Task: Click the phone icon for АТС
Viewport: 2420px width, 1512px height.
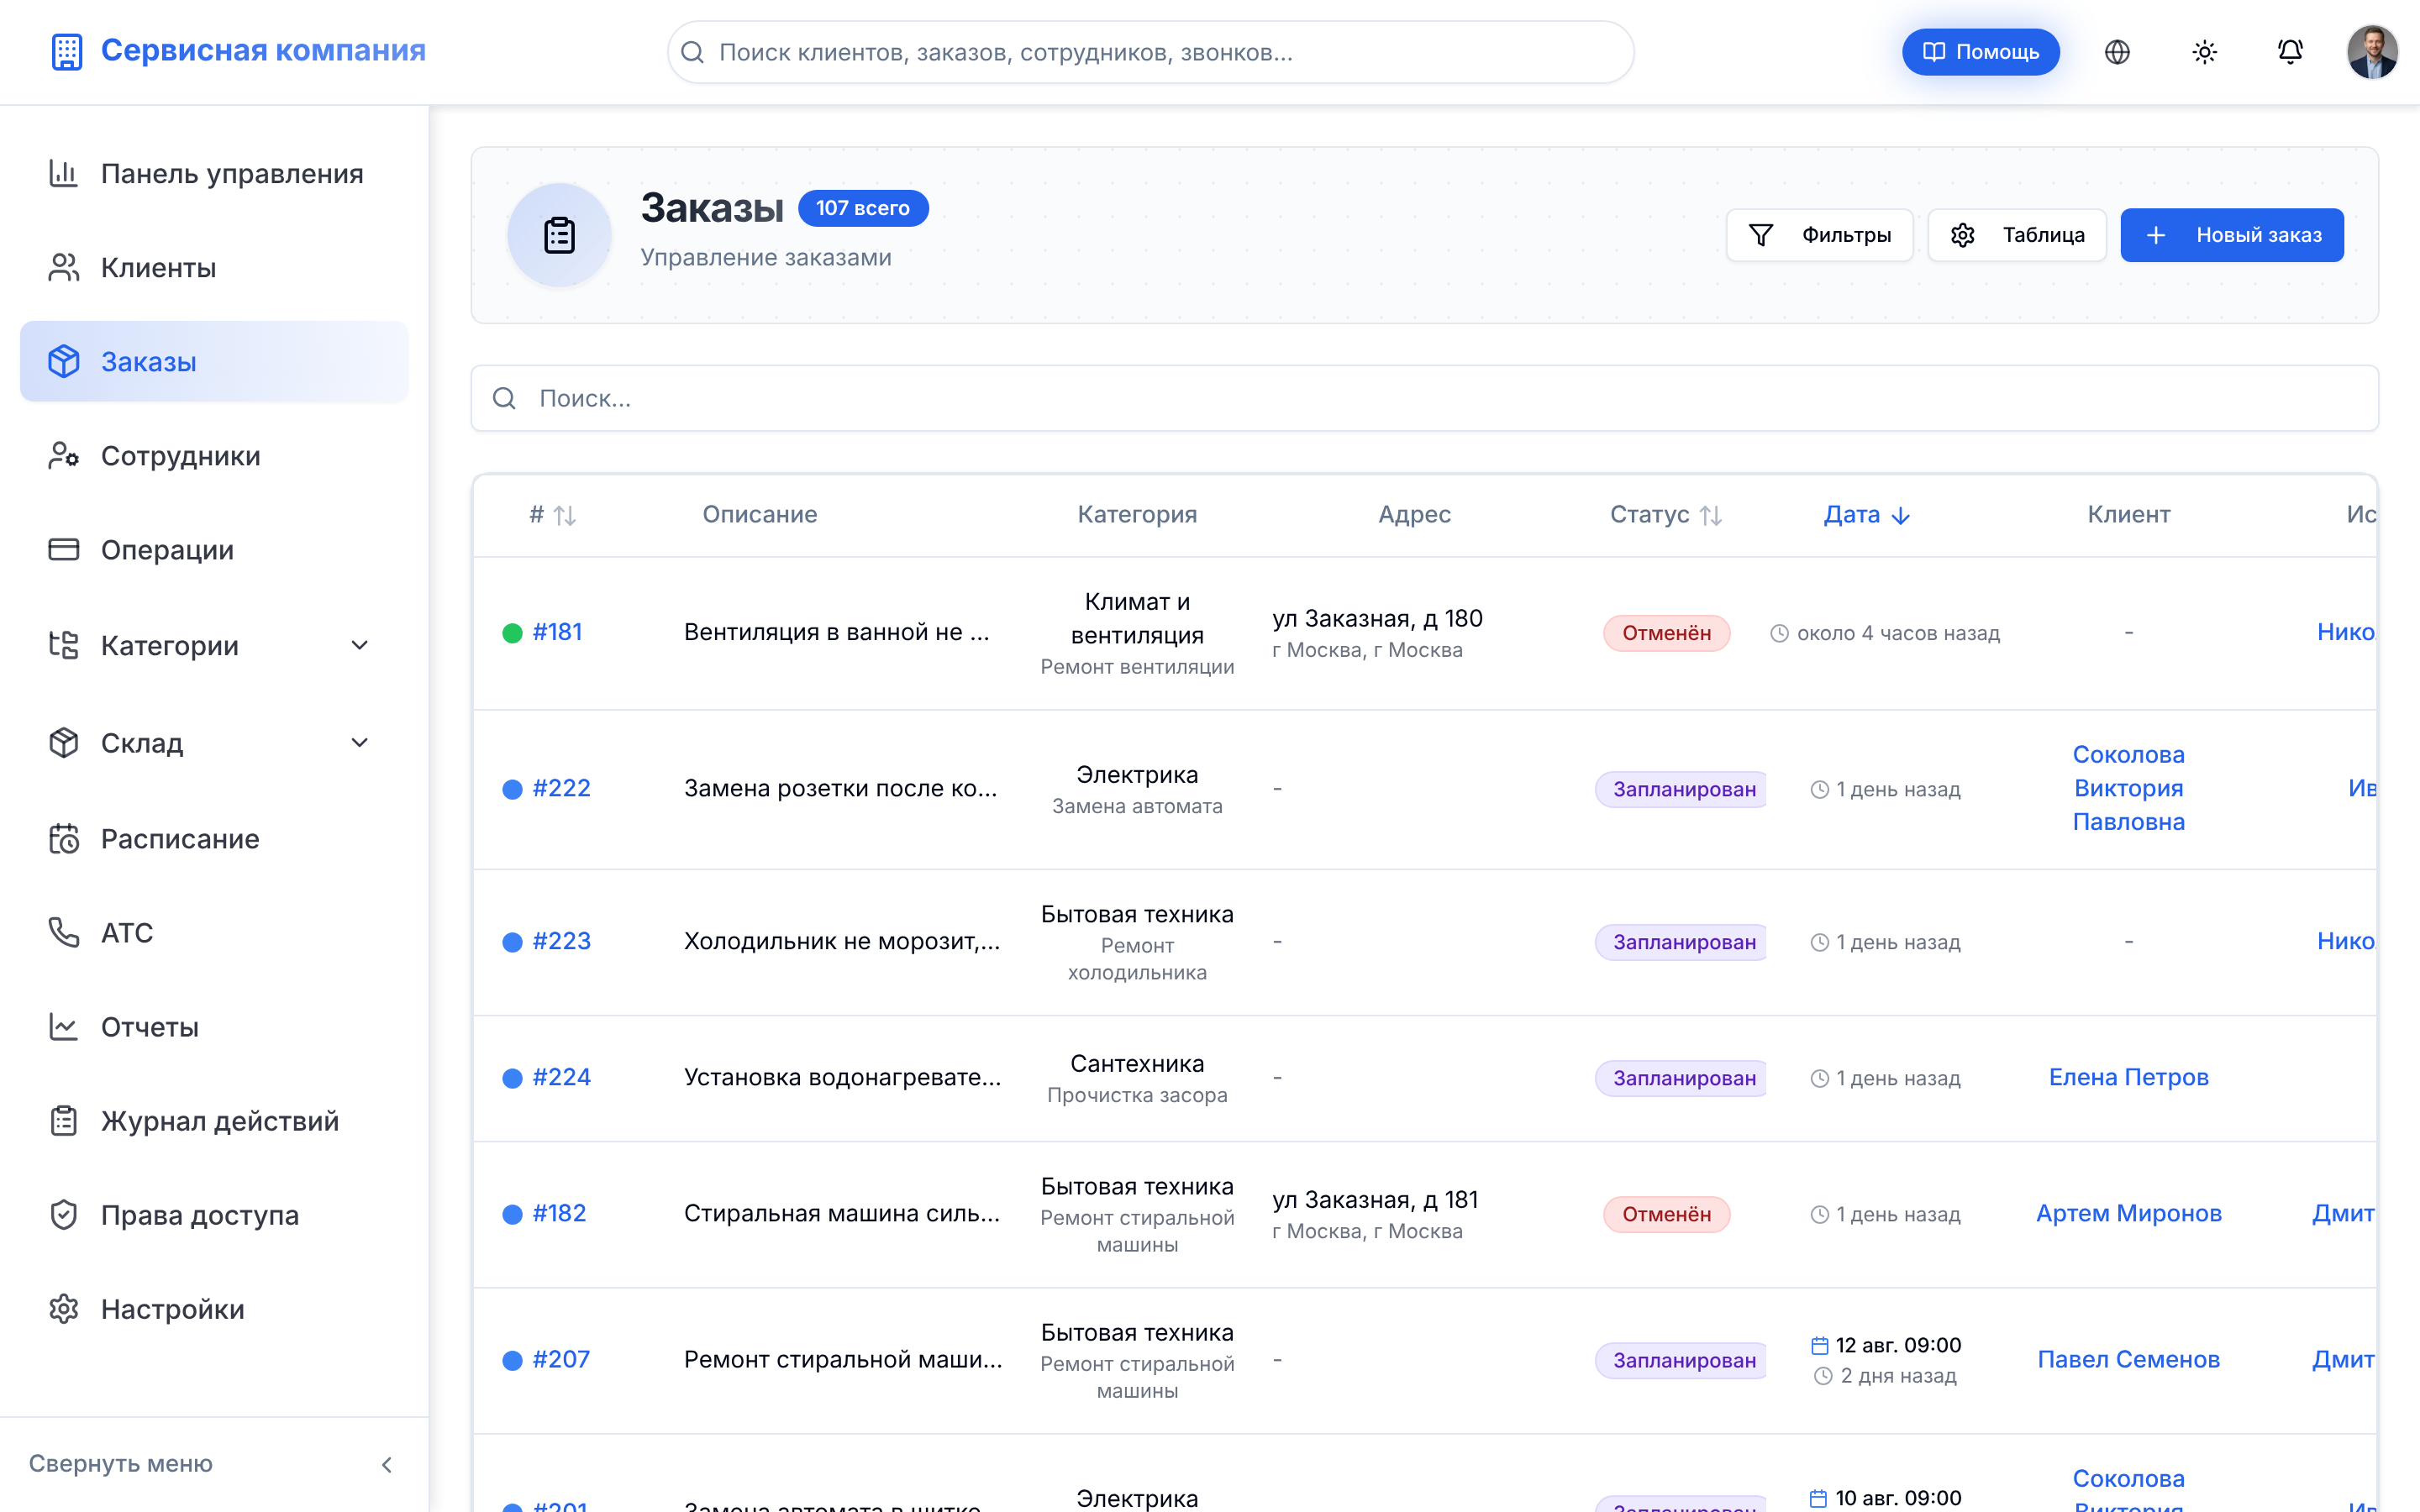Action: (64, 932)
